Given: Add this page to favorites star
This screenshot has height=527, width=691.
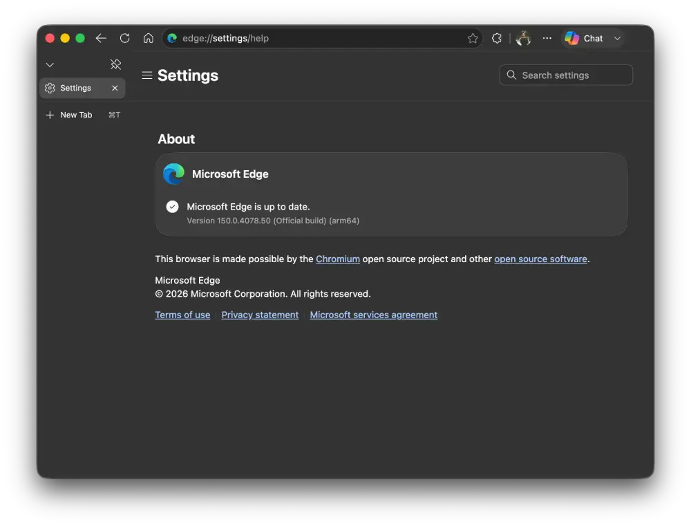Looking at the screenshot, I should click(473, 38).
